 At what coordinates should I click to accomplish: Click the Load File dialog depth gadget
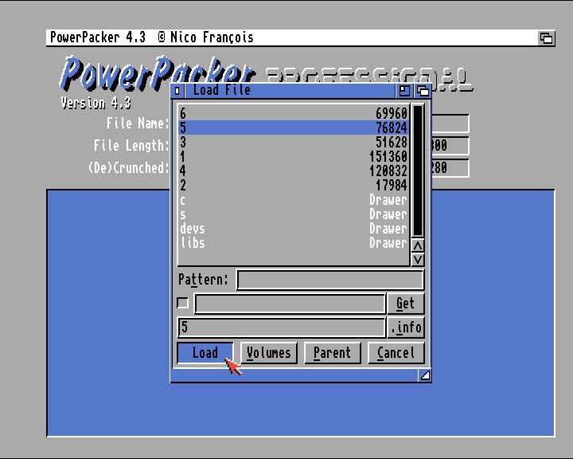[x=423, y=91]
